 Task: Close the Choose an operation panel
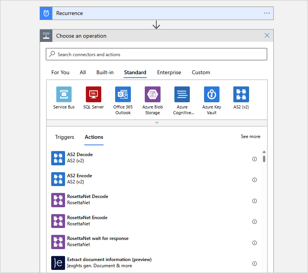coord(267,36)
